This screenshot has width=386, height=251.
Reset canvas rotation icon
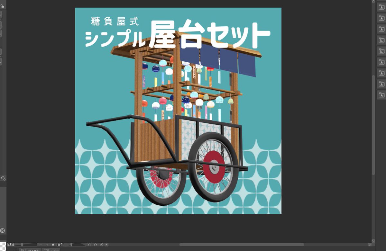(102, 245)
